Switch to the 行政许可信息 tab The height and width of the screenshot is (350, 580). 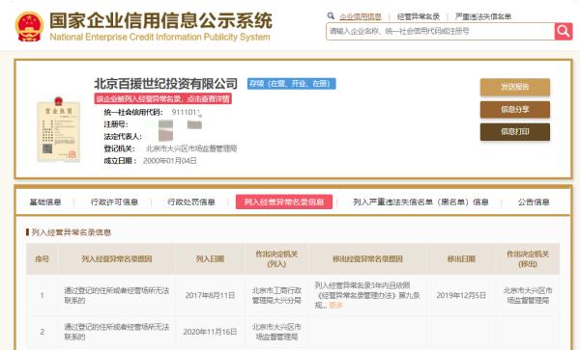coord(114,202)
